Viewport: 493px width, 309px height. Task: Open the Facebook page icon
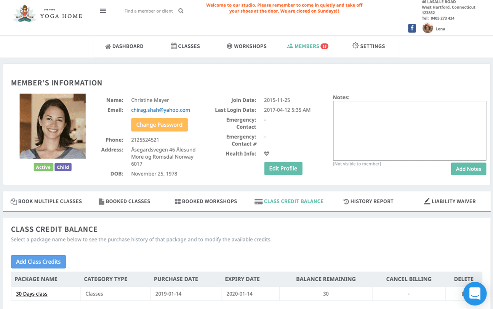(412, 28)
